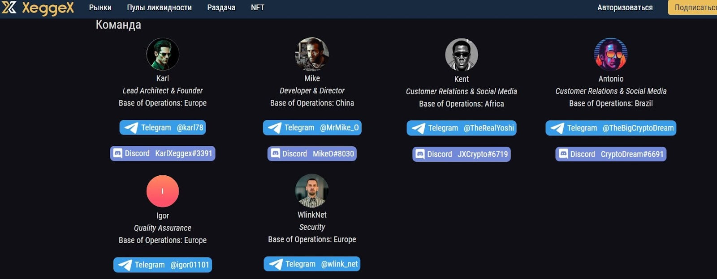Viewport: 717px width, 279px height.
Task: Click Igor's red placeholder avatar
Action: pos(163,191)
